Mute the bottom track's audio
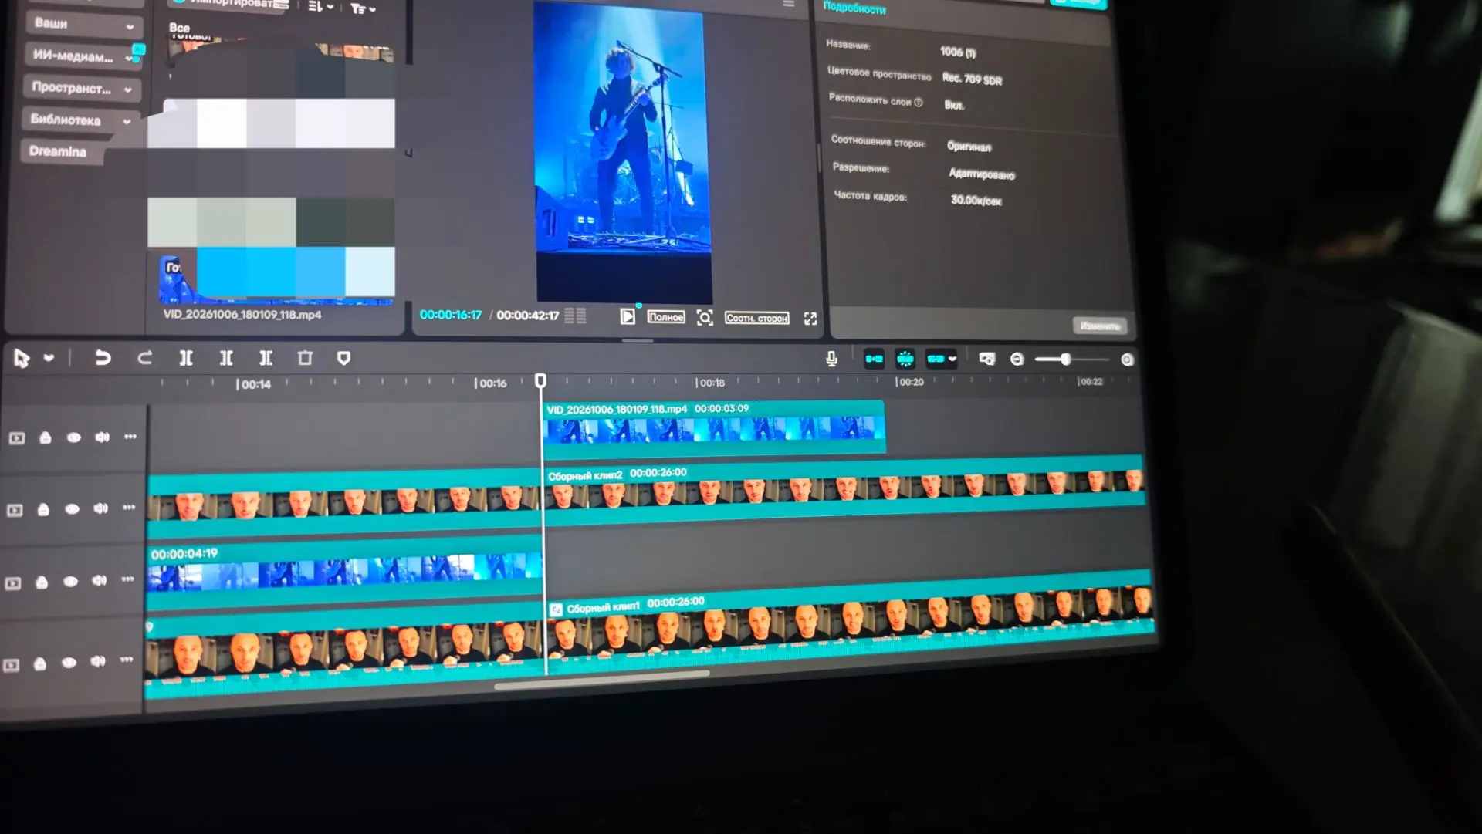The height and width of the screenshot is (834, 1482). pyautogui.click(x=97, y=661)
